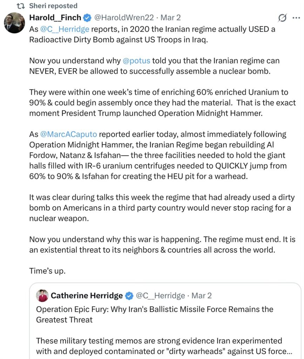
Task: Click the @potus mention
Action: click(x=136, y=61)
